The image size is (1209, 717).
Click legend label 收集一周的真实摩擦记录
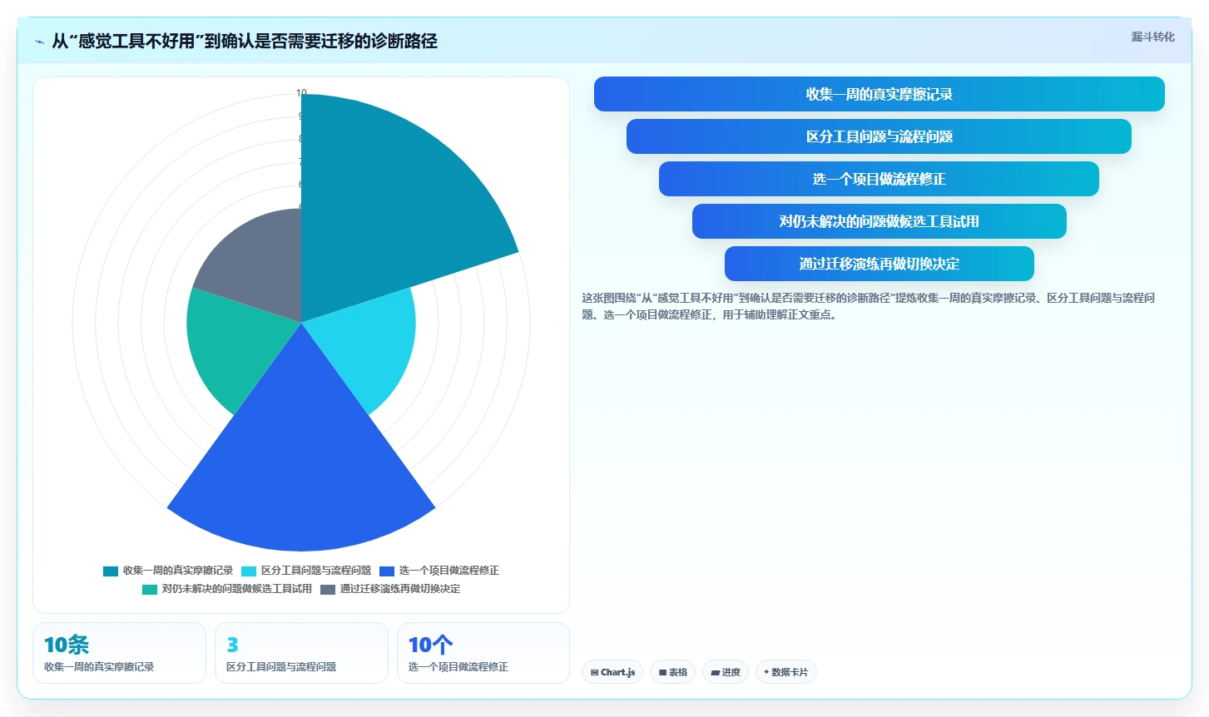click(x=178, y=571)
